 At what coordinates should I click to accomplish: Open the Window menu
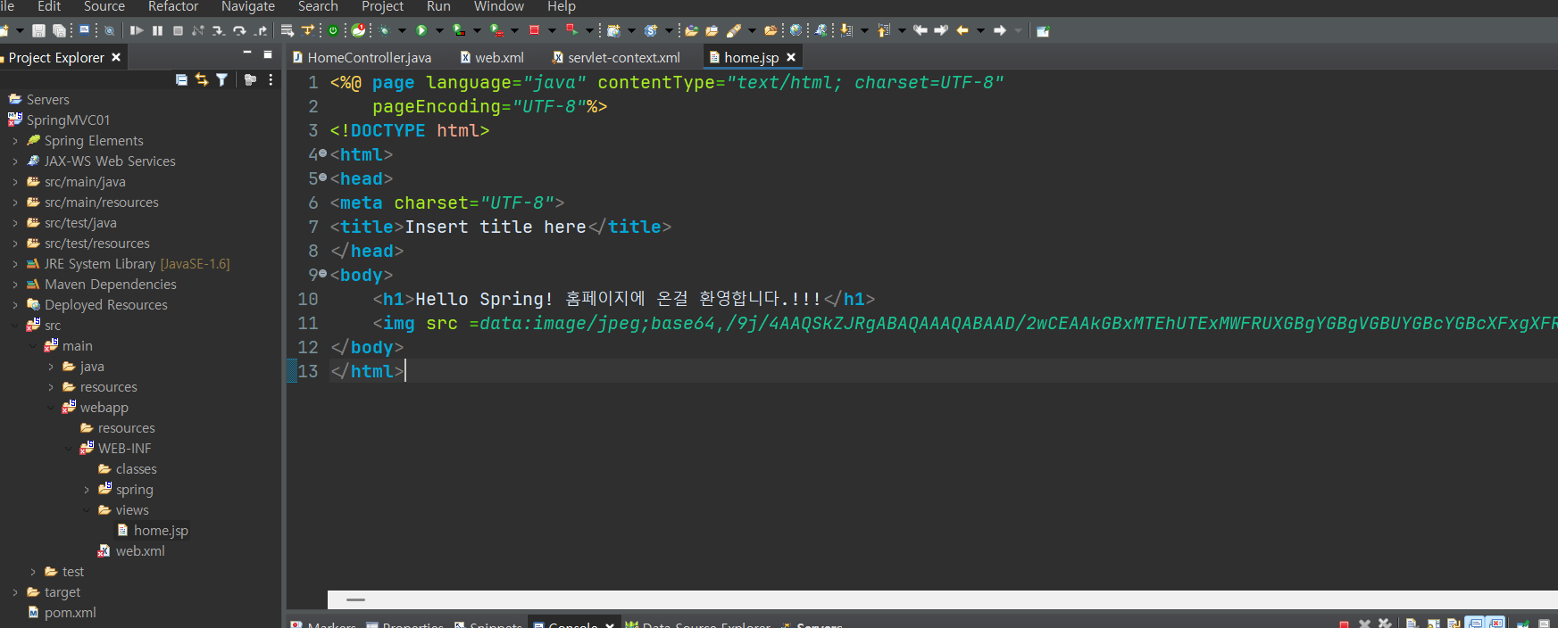coord(499,6)
